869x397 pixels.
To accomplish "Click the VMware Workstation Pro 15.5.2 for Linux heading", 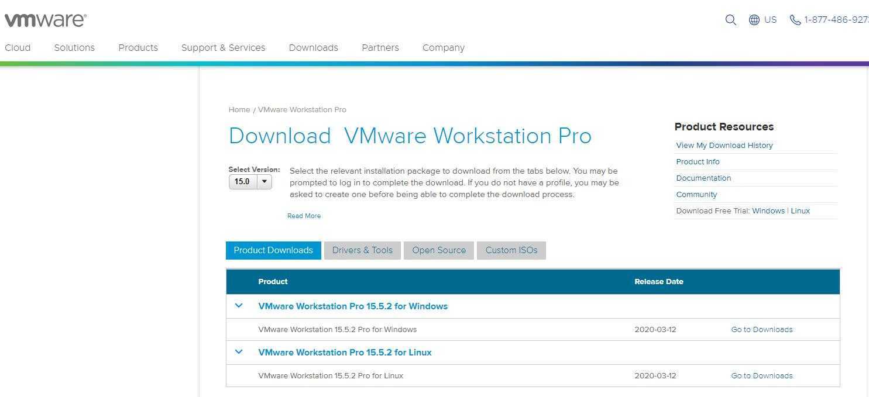I will (345, 352).
